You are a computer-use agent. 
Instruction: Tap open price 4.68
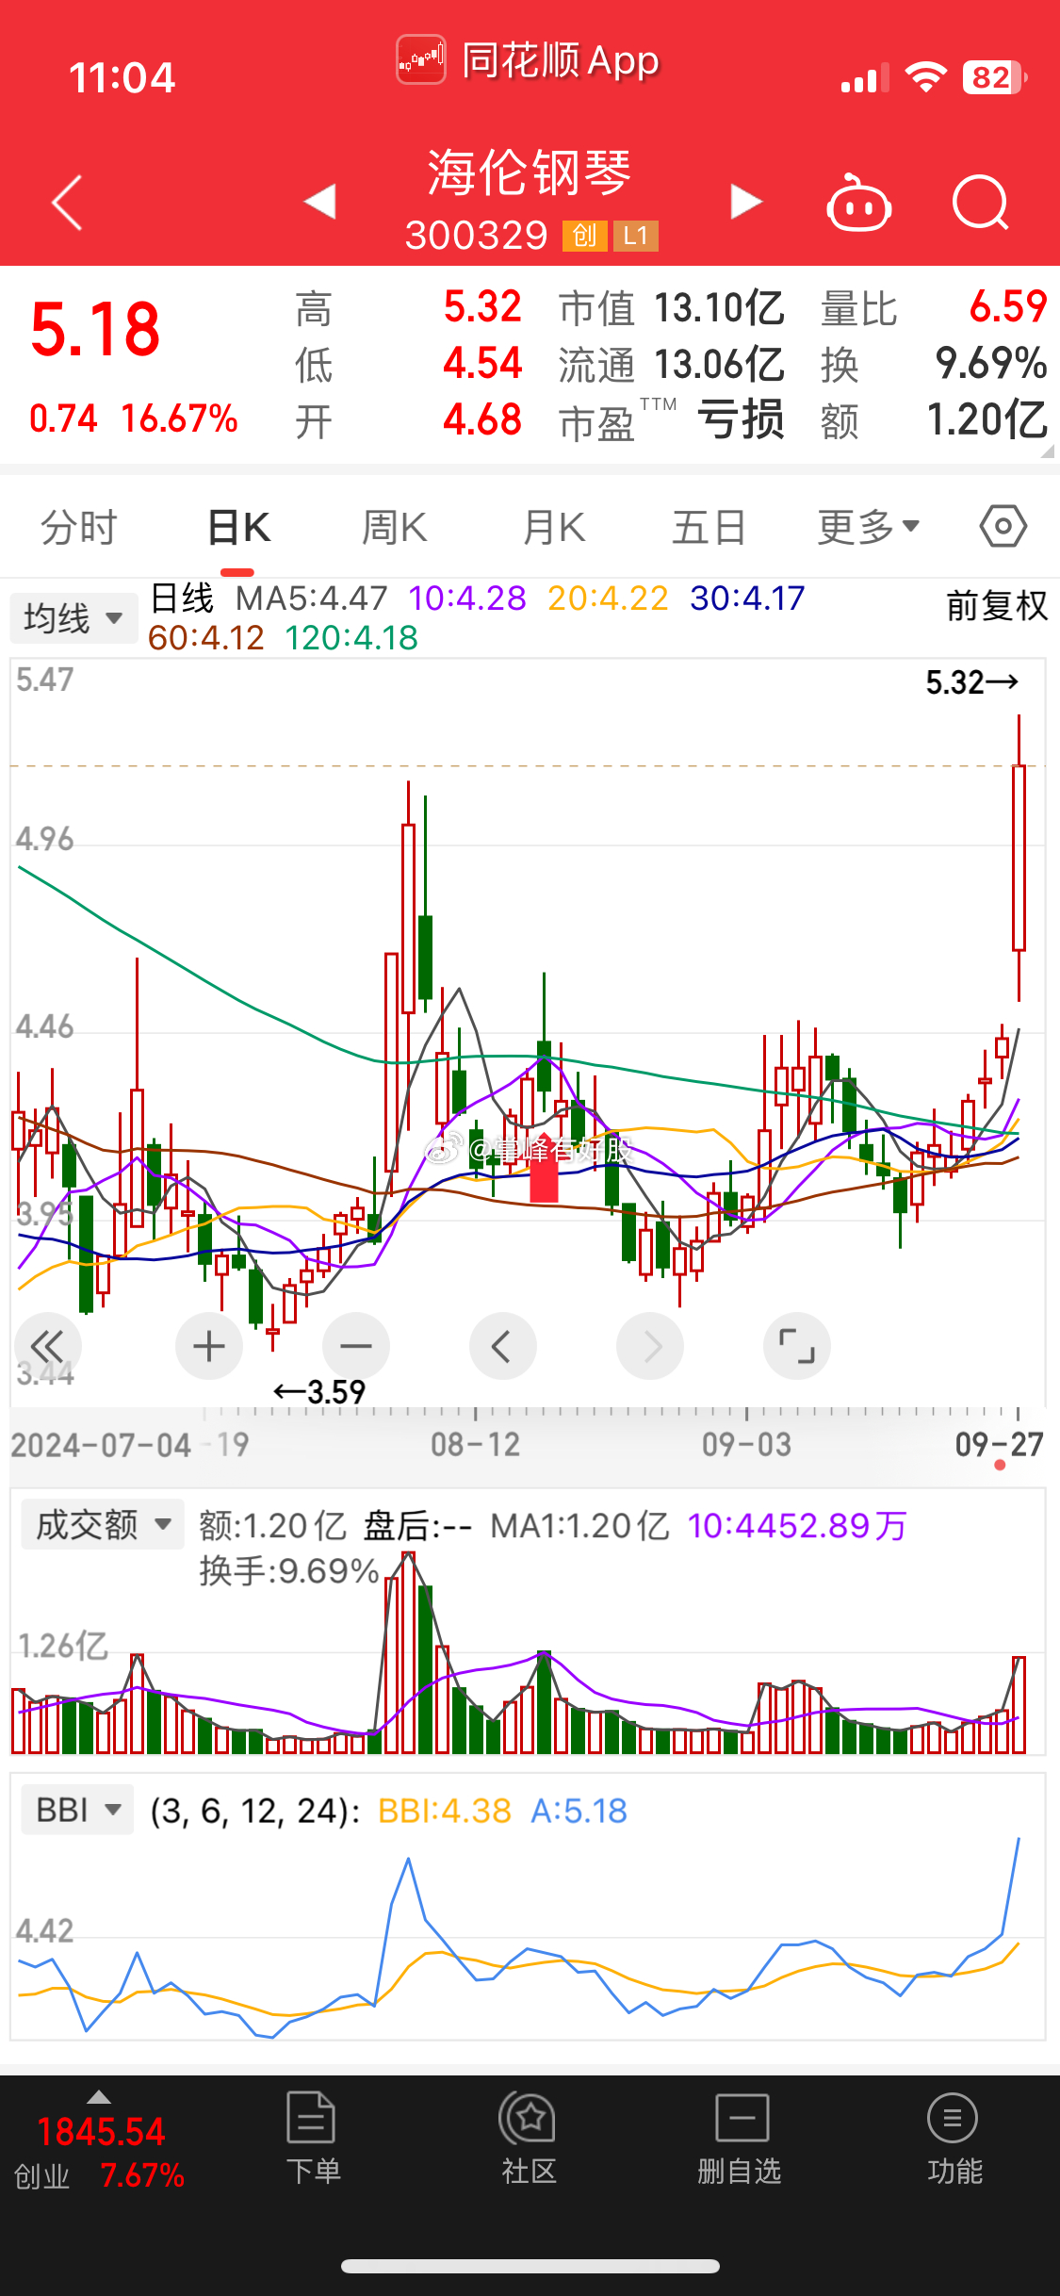[x=482, y=419]
